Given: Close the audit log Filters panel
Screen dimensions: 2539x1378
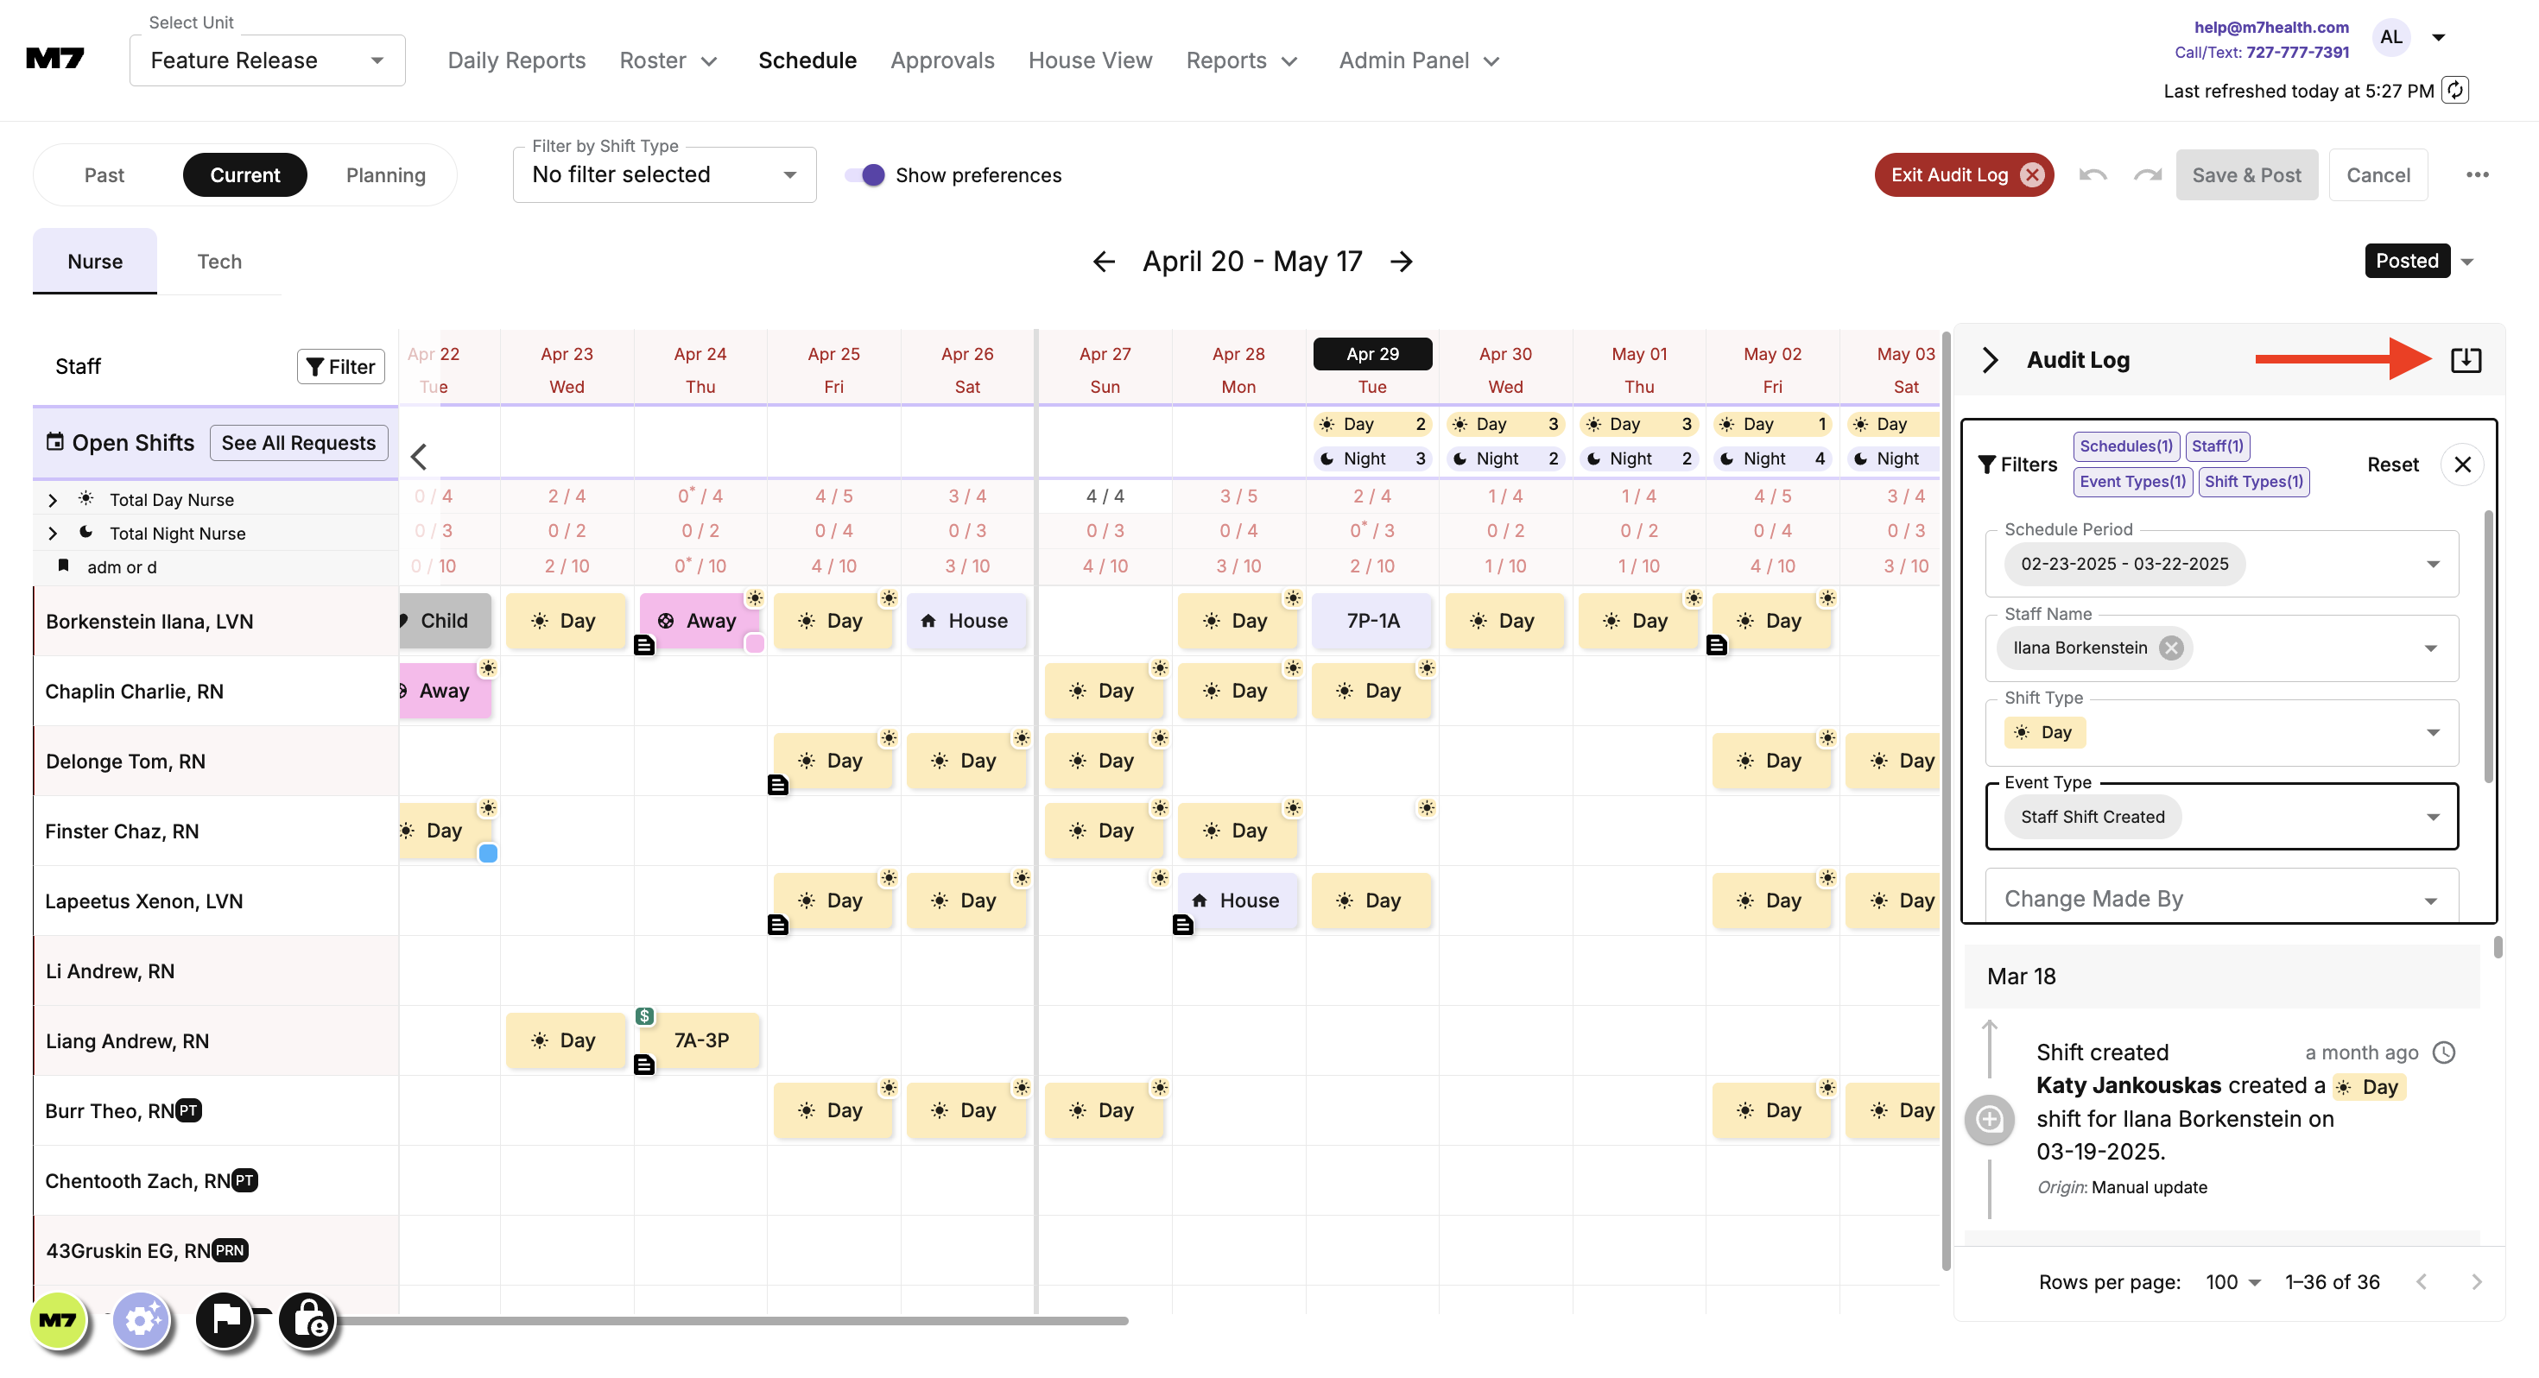Looking at the screenshot, I should [x=2462, y=465].
